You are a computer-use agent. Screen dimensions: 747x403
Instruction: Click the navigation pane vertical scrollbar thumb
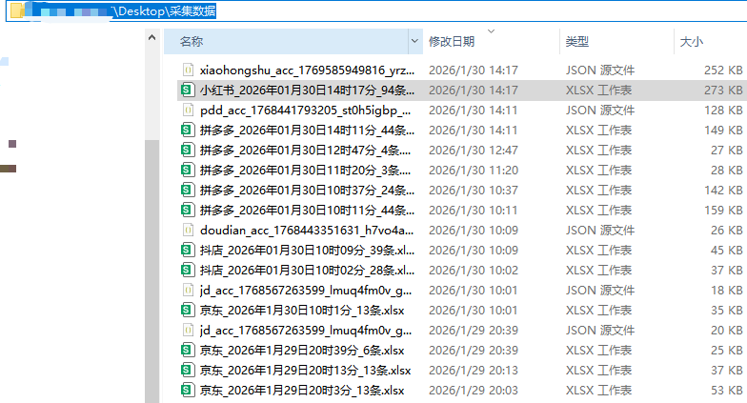tap(151, 267)
